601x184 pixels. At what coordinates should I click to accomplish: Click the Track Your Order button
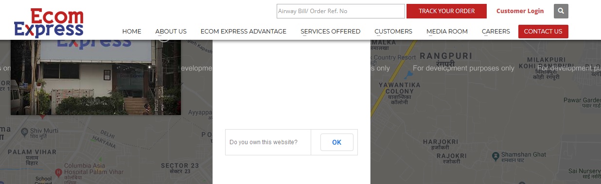446,11
